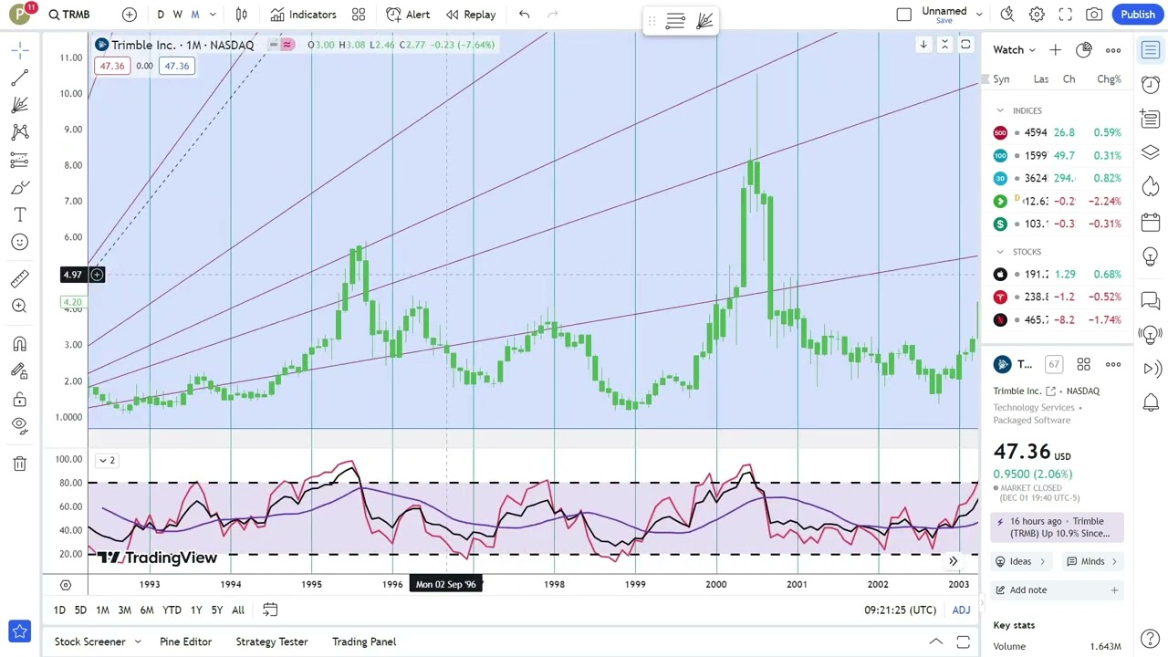The width and height of the screenshot is (1168, 657).
Task: Select the text annotation tool
Action: [x=20, y=215]
